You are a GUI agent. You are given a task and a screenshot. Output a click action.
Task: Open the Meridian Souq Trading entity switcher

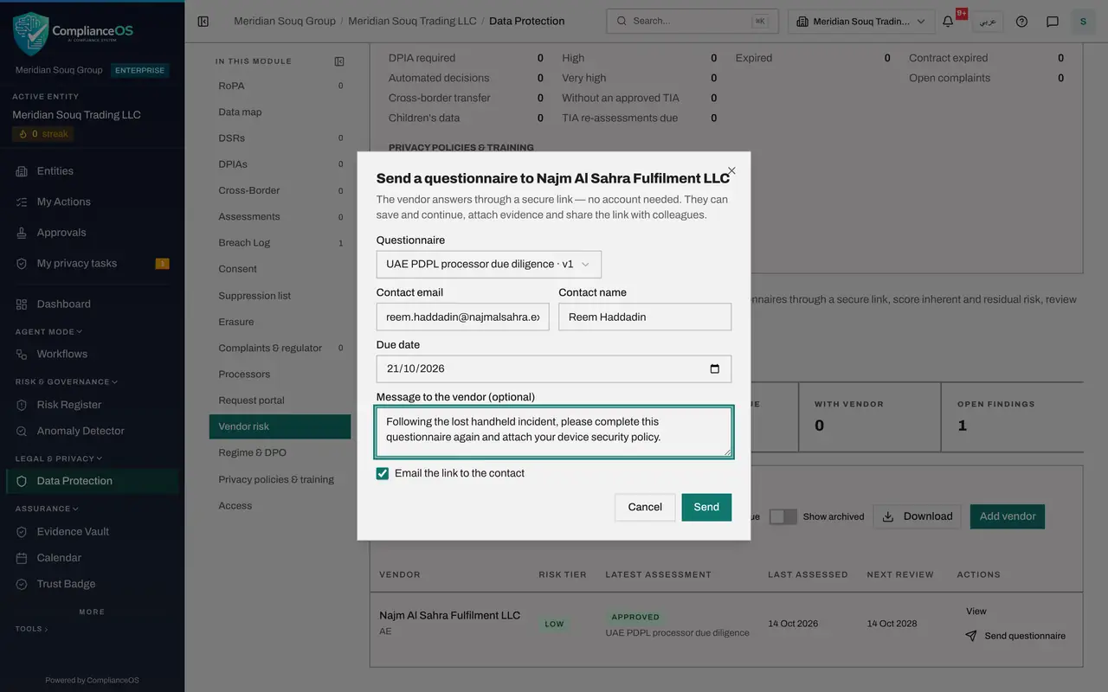pos(861,22)
